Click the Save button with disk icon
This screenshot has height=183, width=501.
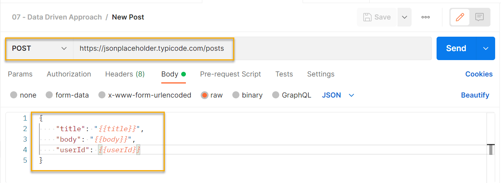point(377,17)
